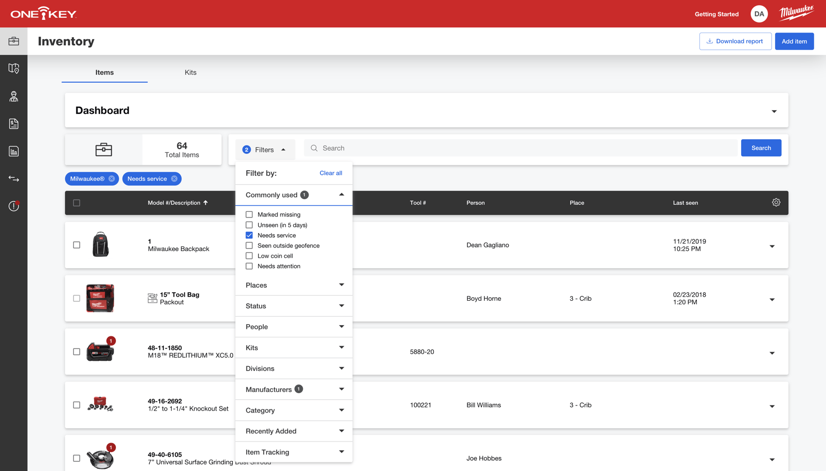Expand the Dean Gagliano row details

(x=772, y=246)
